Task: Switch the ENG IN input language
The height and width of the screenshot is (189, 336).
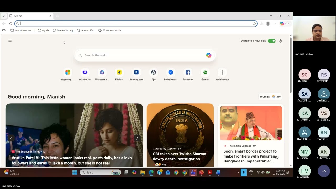Action: [251, 172]
